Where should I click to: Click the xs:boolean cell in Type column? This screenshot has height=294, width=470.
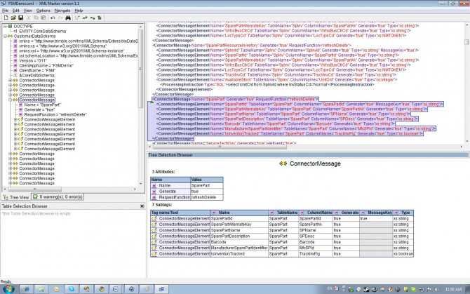pyautogui.click(x=403, y=254)
